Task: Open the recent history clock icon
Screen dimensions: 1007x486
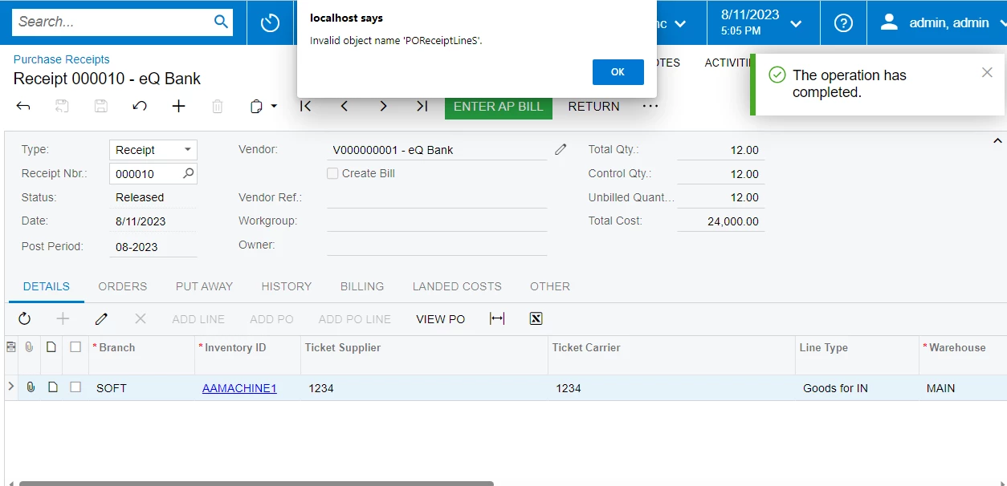Action: click(x=270, y=23)
